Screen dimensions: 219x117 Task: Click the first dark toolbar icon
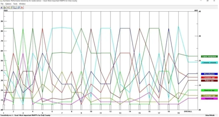[2, 7]
